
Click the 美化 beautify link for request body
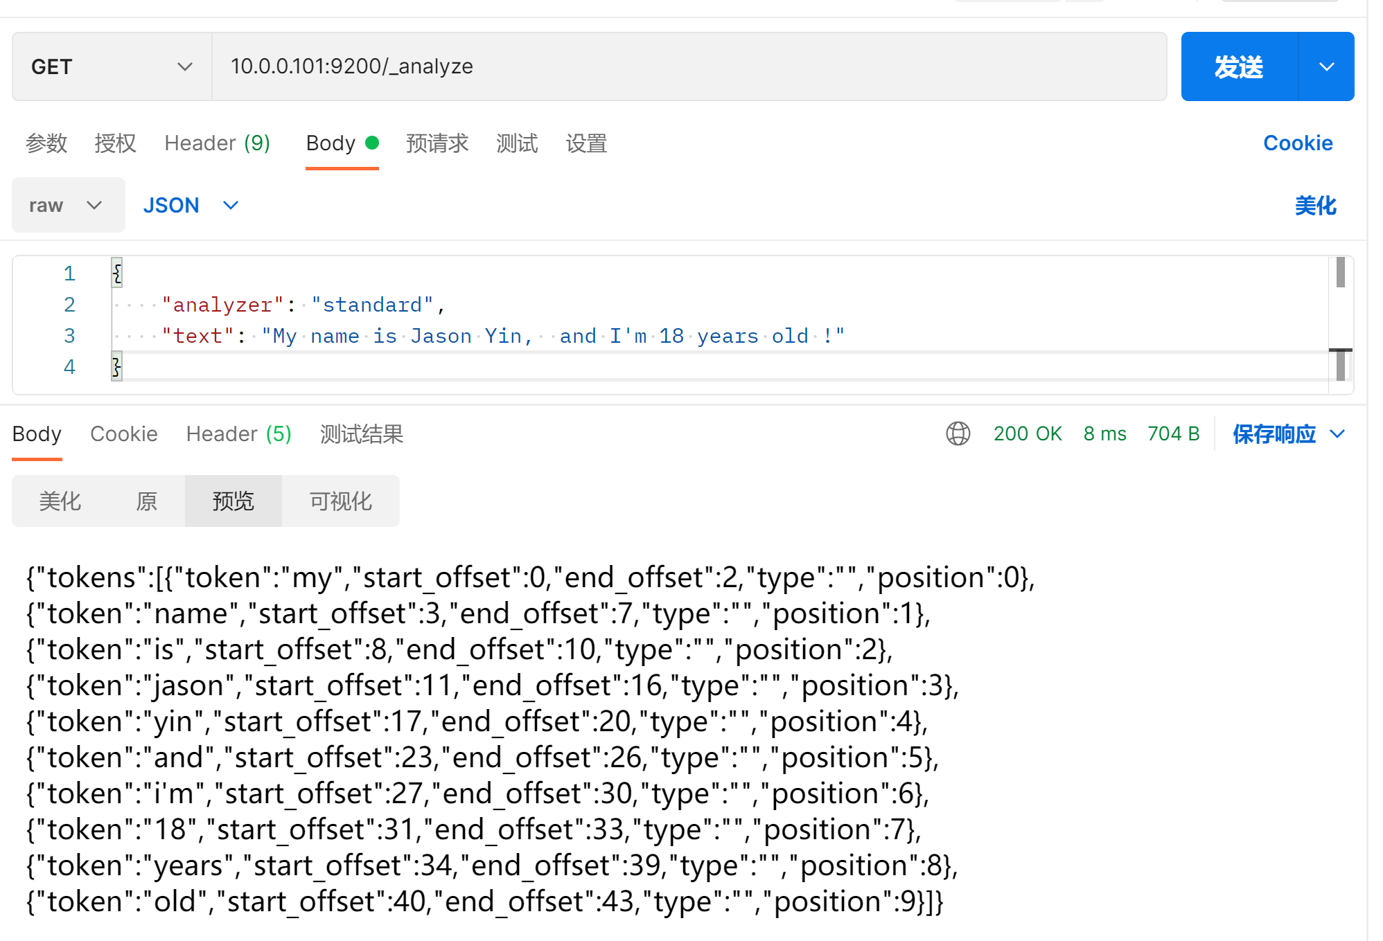1315,205
